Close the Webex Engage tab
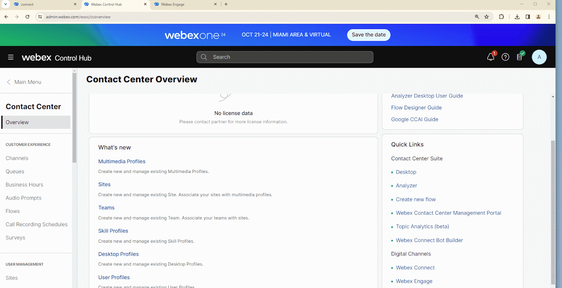562x288 pixels. coord(215,4)
